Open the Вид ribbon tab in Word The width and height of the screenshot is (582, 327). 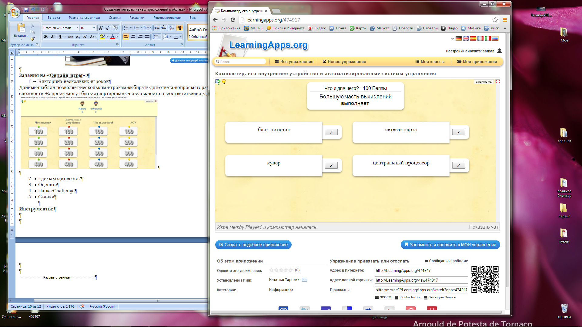192,18
